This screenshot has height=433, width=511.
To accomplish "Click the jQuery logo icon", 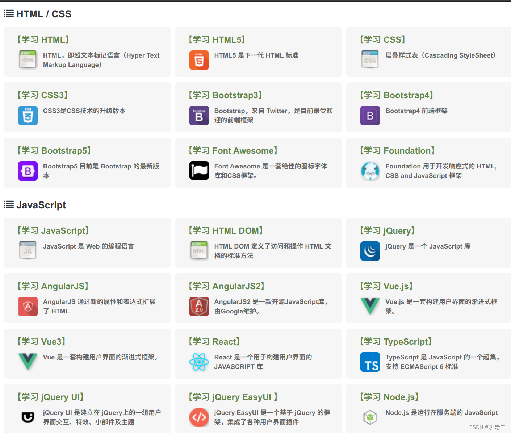I will 370,251.
